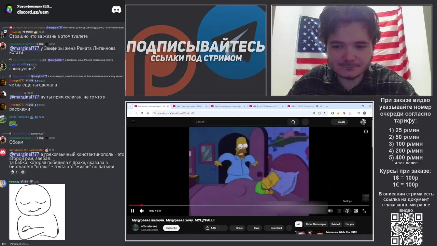Click the frog emoji in Ennio's message
437x246 pixels.
pos(13,123)
